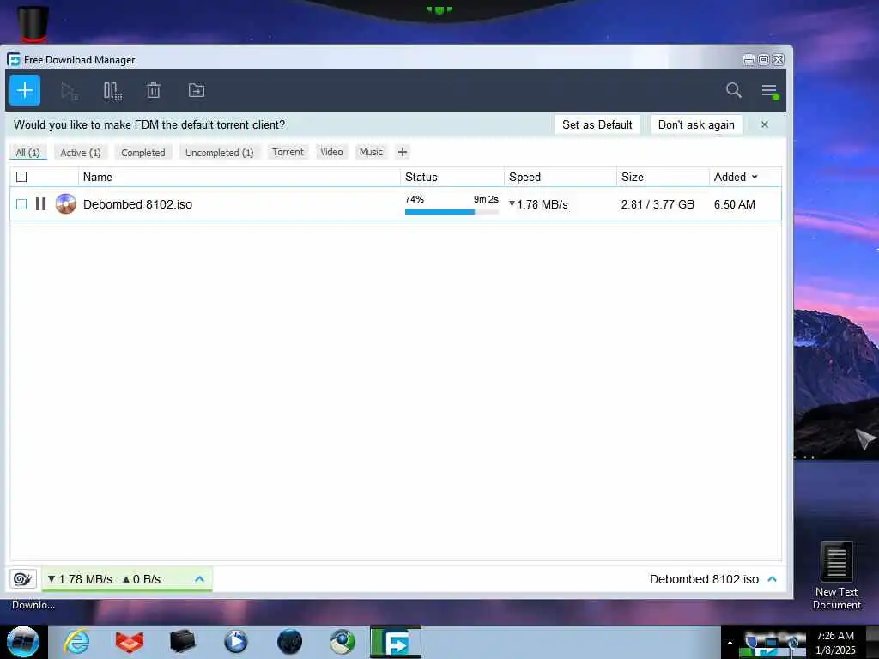
Task: Click Don't ask again button
Action: (x=696, y=124)
